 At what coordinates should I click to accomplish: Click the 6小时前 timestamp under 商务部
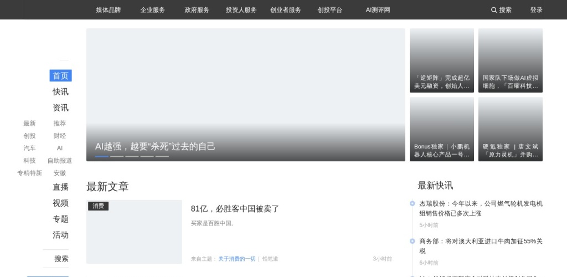coord(429,263)
